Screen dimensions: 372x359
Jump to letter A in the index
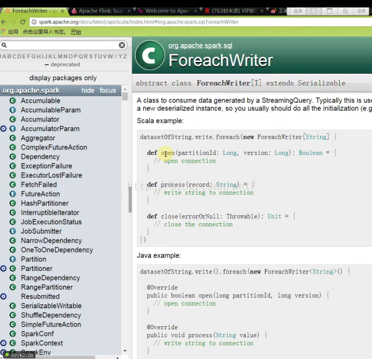tap(4, 56)
